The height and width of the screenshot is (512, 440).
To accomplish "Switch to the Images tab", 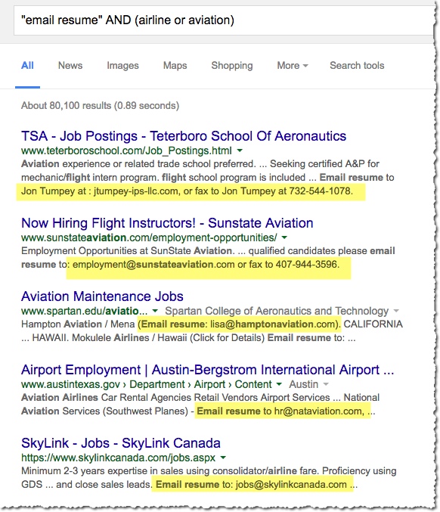I will [x=122, y=66].
